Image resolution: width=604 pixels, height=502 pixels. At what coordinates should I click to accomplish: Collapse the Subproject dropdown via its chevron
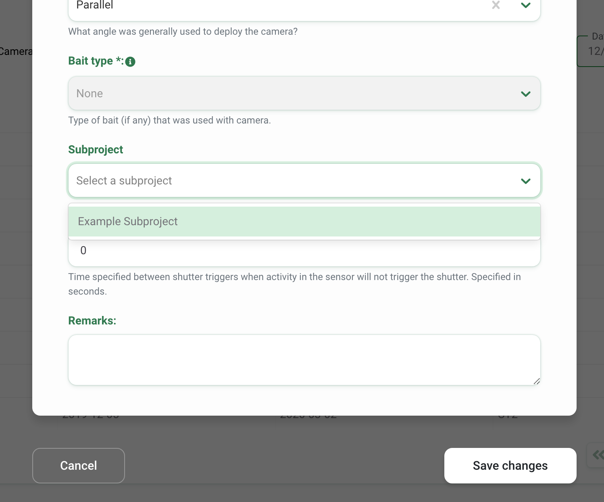pyautogui.click(x=525, y=181)
